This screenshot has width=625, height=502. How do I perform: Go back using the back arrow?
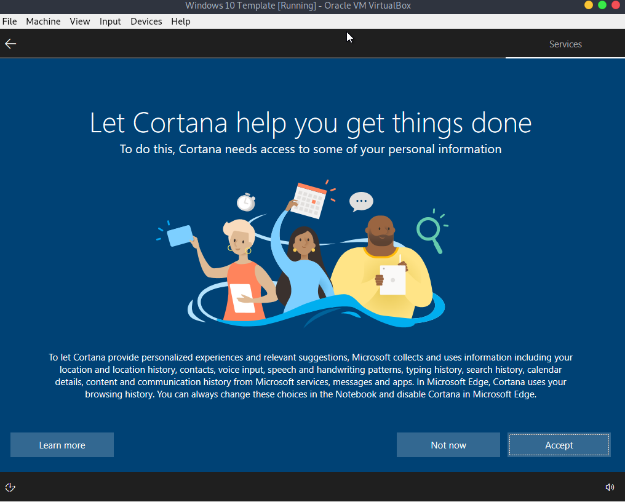(10, 44)
